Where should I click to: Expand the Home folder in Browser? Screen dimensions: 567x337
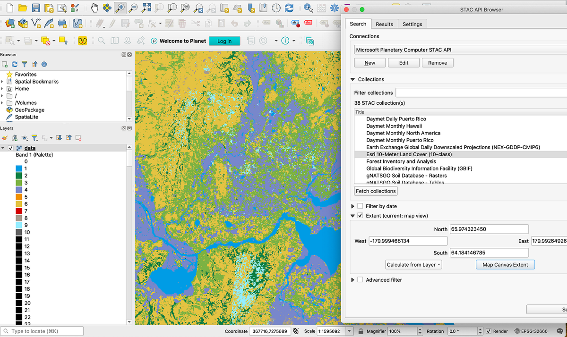tap(2, 89)
